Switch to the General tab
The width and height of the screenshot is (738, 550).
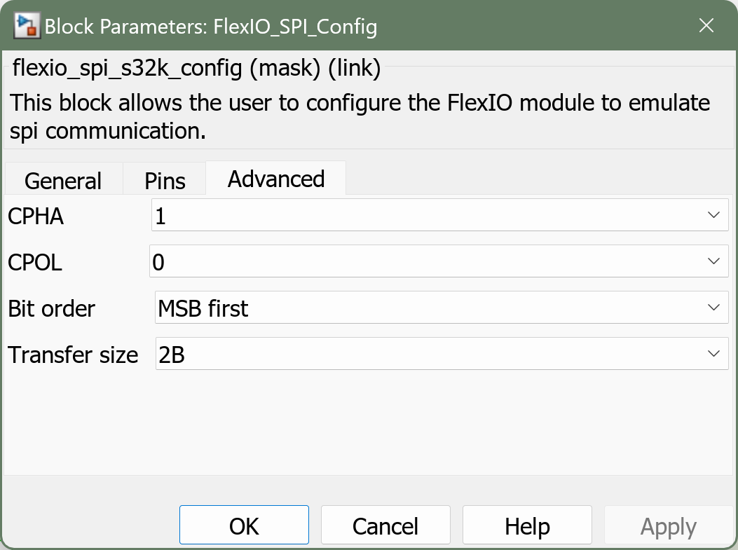pos(63,181)
